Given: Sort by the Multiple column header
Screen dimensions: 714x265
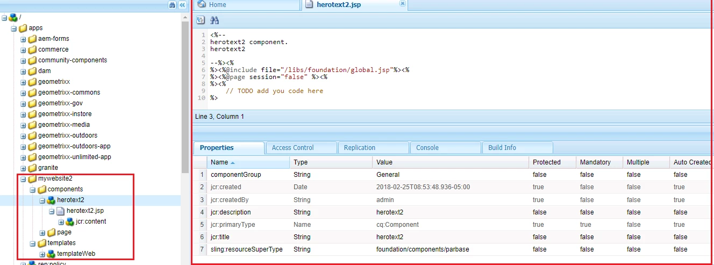Looking at the screenshot, I should click(x=646, y=162).
